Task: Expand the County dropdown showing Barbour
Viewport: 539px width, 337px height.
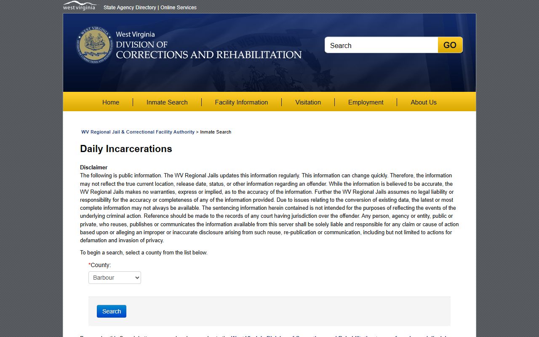Action: pyautogui.click(x=115, y=278)
